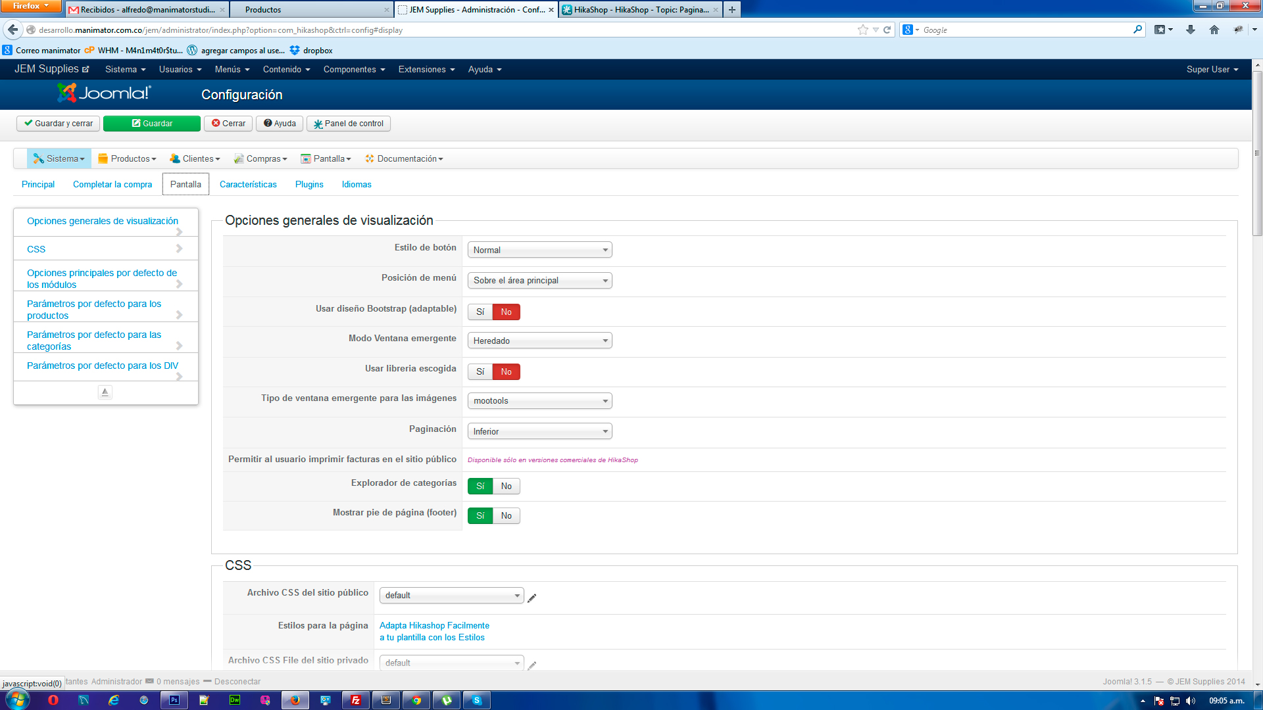Click the Google search input field
1263x710 pixels.
click(x=1026, y=30)
